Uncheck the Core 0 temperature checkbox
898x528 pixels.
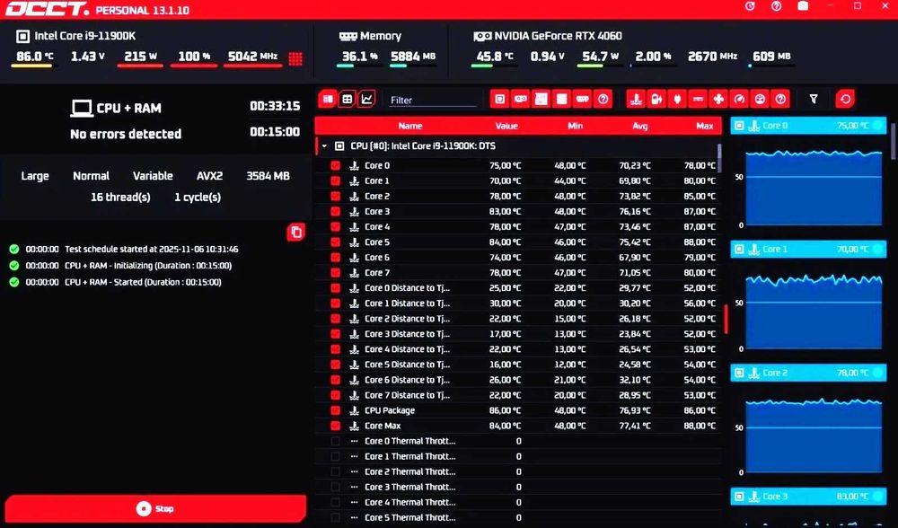coord(336,165)
